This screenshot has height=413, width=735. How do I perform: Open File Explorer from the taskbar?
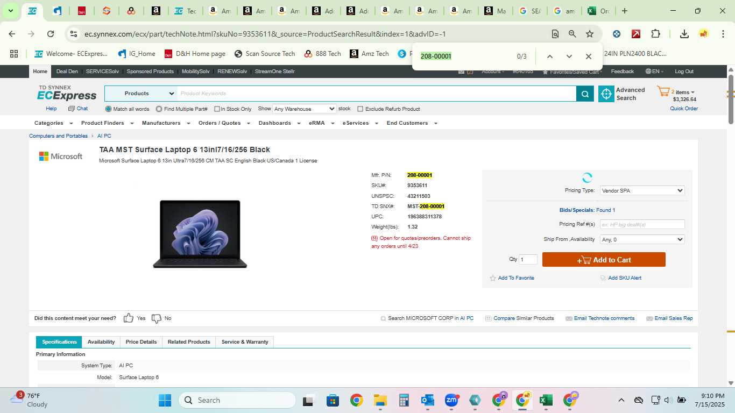tap(380, 400)
